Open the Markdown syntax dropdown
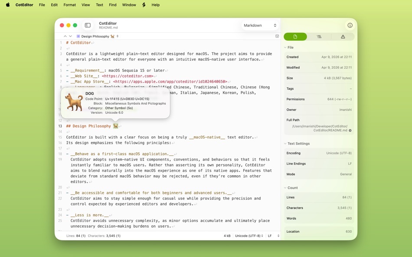 pos(260,25)
